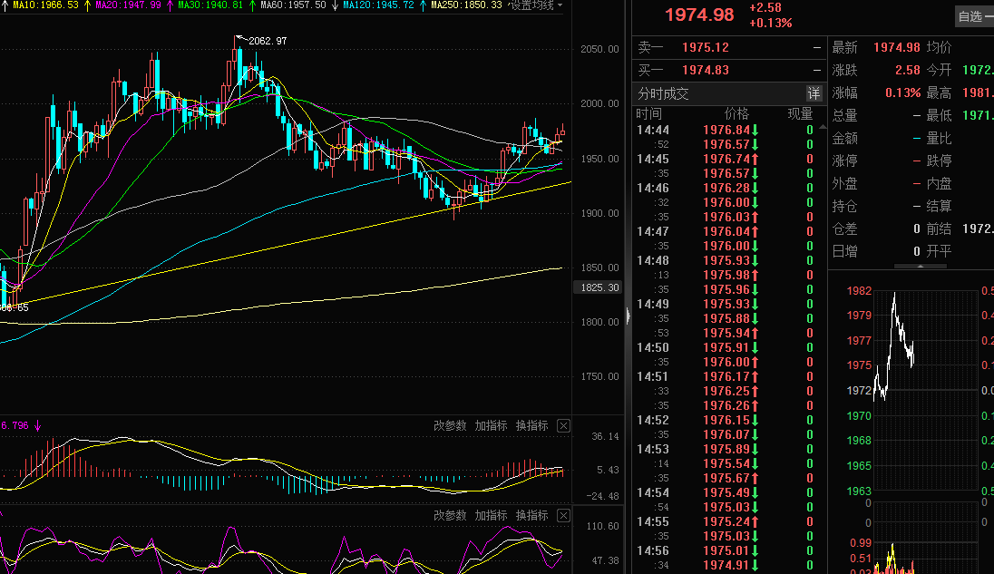Click the 1825.30 price marker on axis
The image size is (994, 574).
coord(599,287)
